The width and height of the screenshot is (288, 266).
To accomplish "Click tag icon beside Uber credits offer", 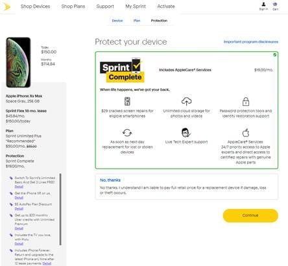I will point(11,215).
